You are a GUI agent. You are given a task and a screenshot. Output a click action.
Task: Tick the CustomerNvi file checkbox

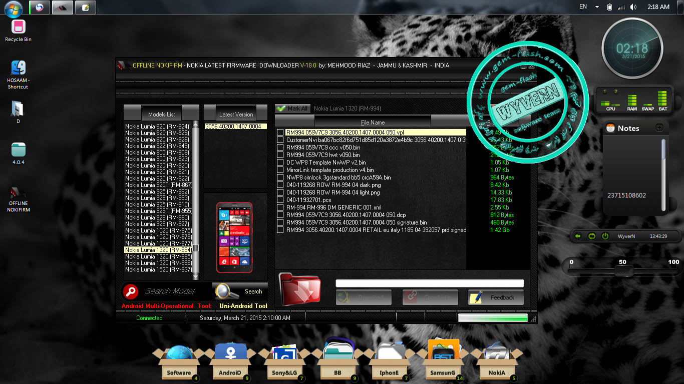tap(280, 140)
